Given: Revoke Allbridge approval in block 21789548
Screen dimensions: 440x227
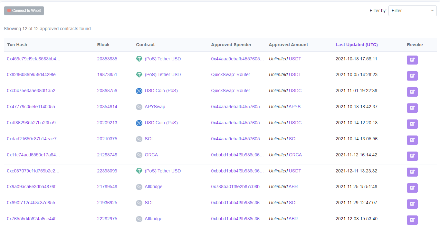Looking at the screenshot, I should tap(412, 188).
